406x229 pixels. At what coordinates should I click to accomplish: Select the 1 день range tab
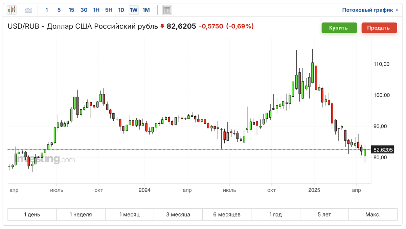click(x=32, y=214)
